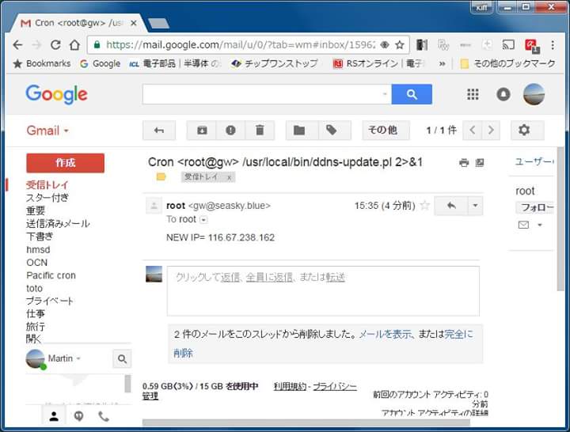The height and width of the screenshot is (432, 570).
Task: Open mail dropdown in root contact panel
Action: click(540, 225)
